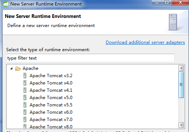
Task: Select Apache Tomcat v5.0 runtime
Action: [x=51, y=98]
